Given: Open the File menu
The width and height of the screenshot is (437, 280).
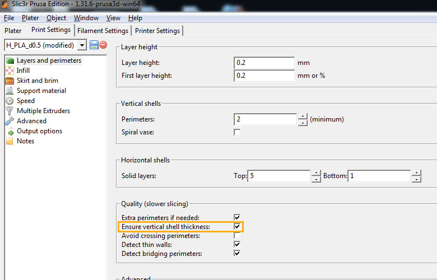Looking at the screenshot, I should (x=9, y=18).
